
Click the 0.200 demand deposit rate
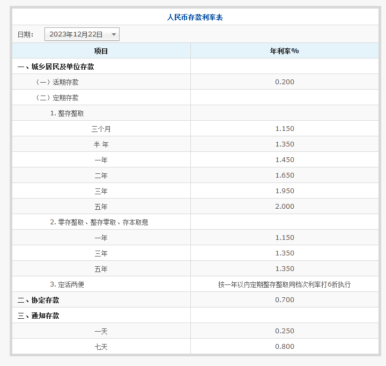coord(285,82)
